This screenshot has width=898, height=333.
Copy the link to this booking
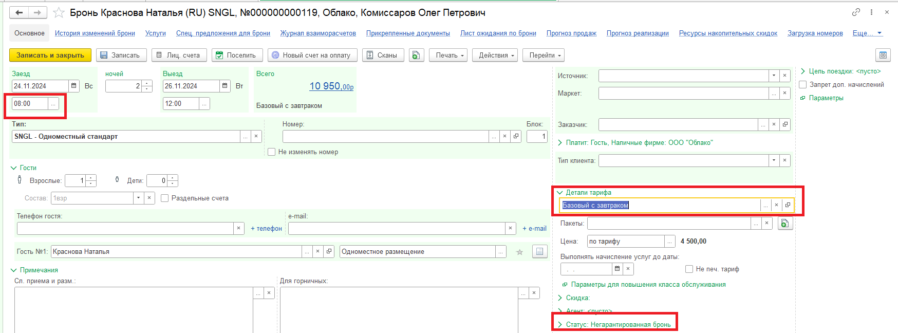[856, 12]
